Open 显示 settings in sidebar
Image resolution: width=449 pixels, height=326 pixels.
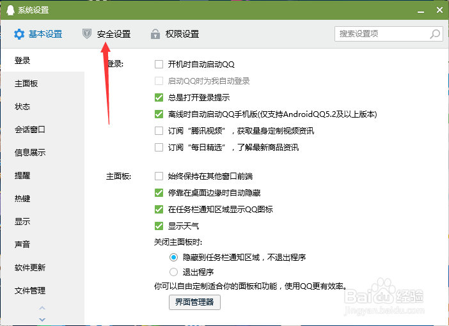tap(42, 222)
